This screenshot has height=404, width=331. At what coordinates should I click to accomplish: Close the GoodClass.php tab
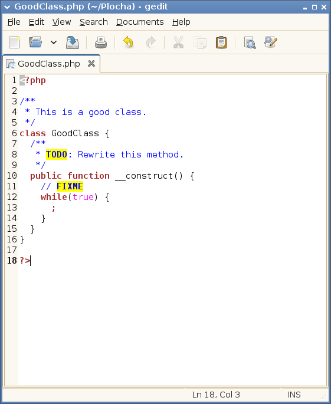[91, 63]
